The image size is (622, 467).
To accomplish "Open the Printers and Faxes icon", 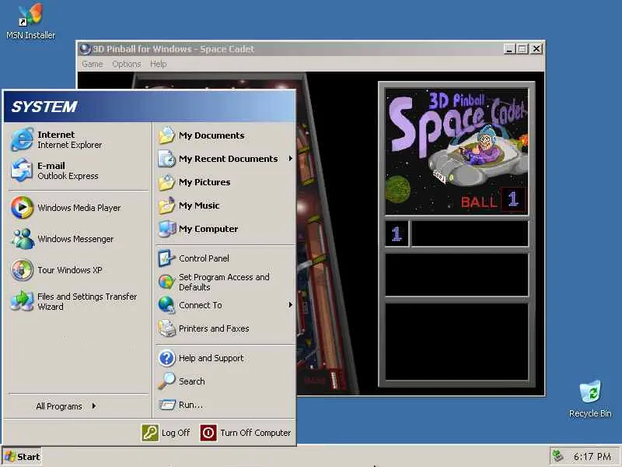I will (166, 328).
